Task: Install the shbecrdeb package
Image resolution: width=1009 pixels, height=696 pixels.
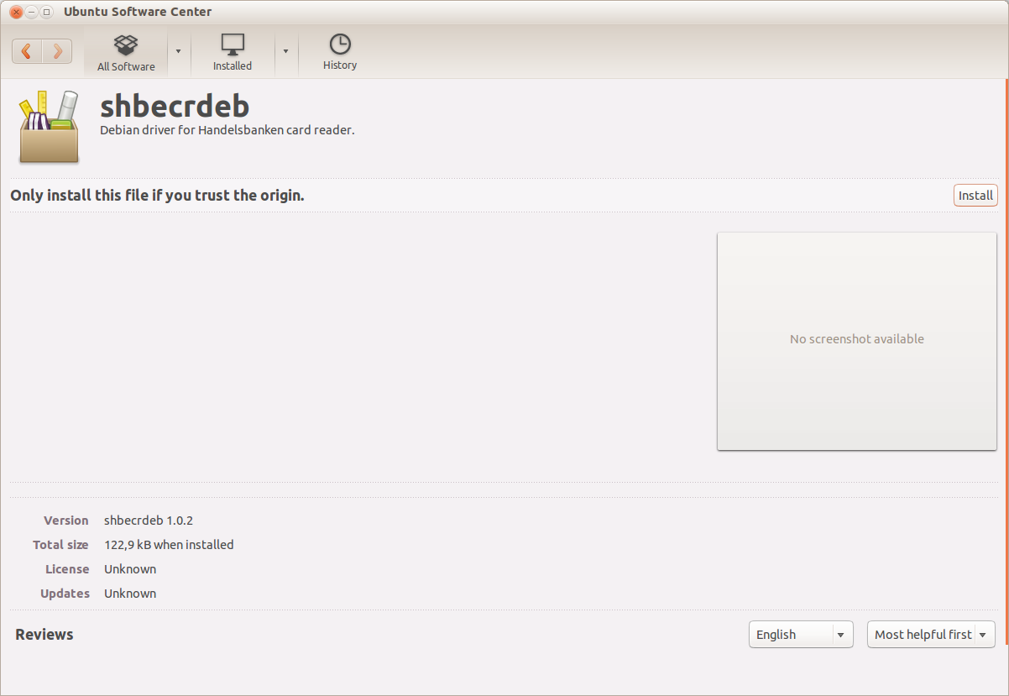Action: [975, 195]
